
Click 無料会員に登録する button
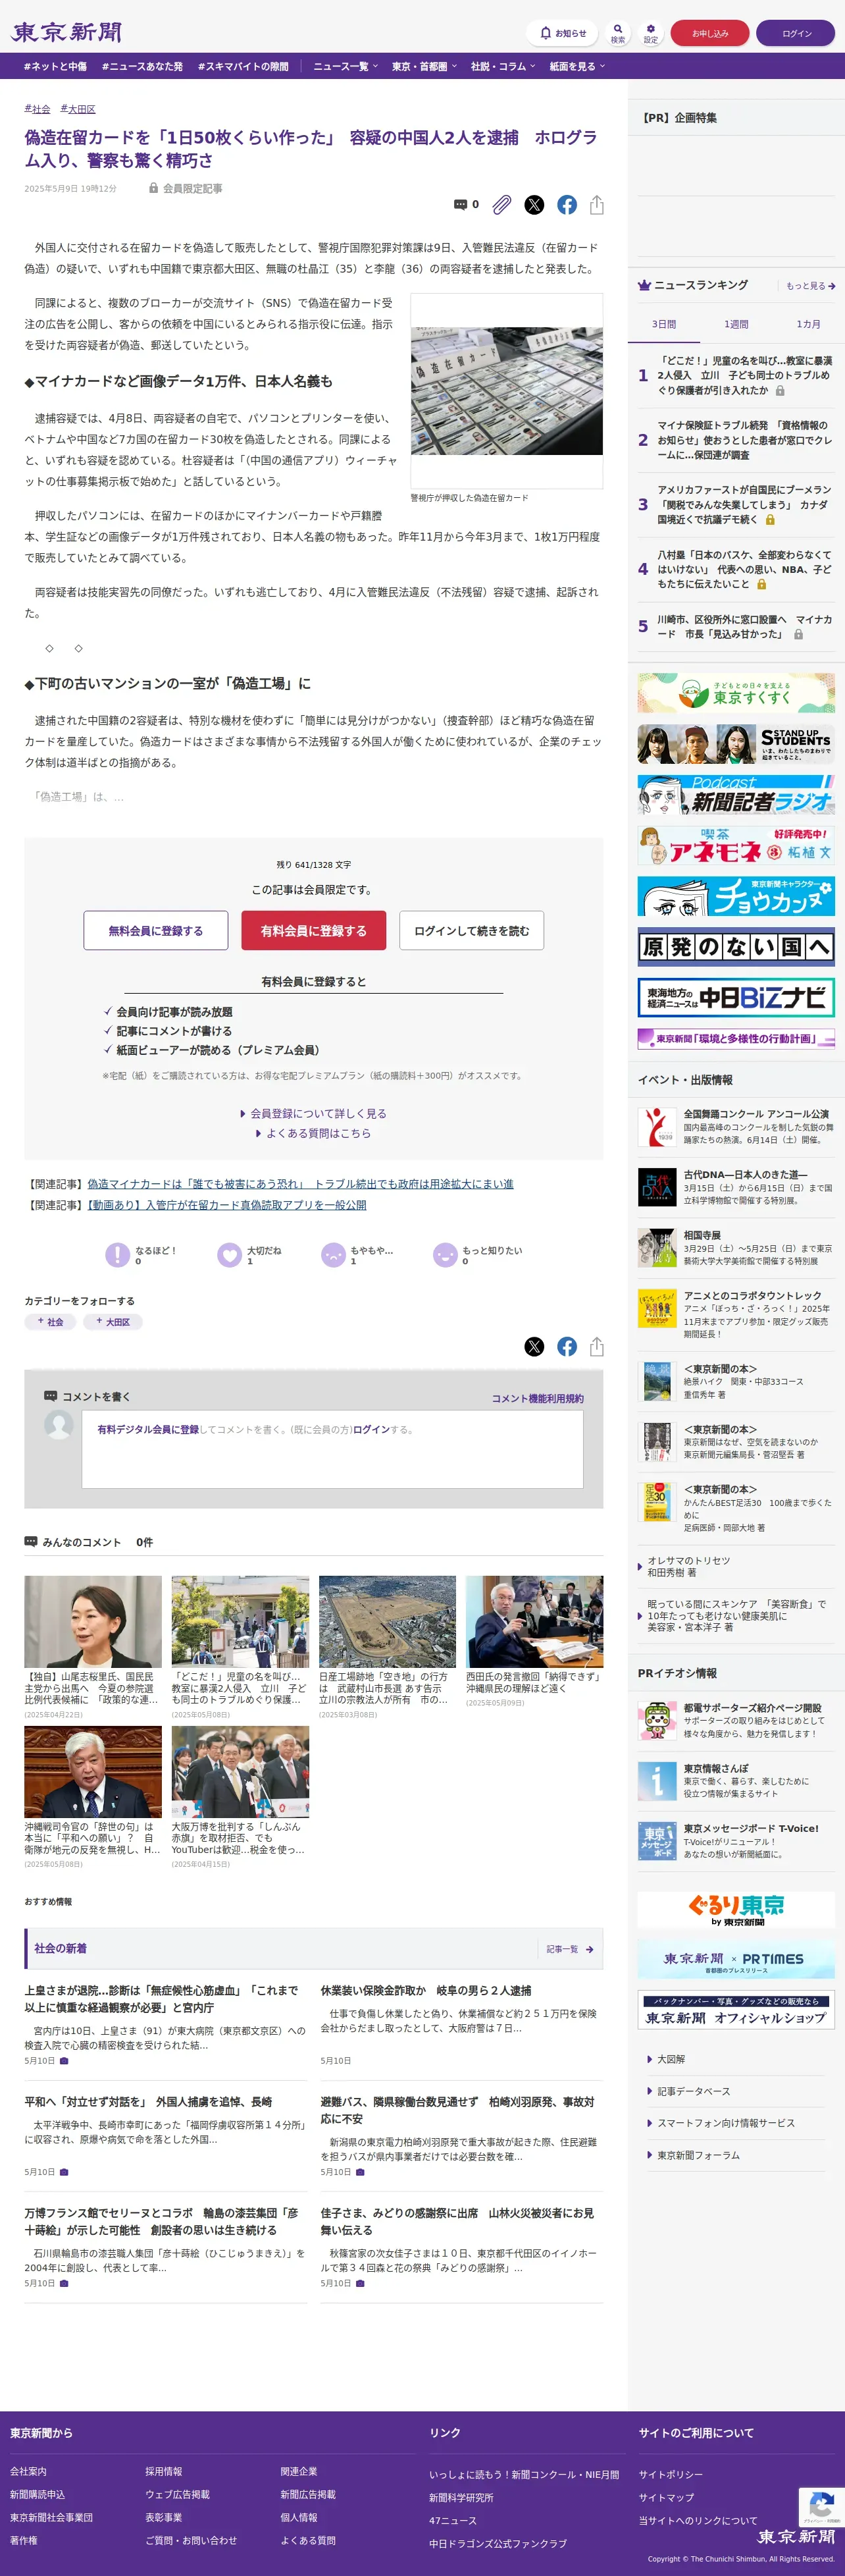pos(156,930)
